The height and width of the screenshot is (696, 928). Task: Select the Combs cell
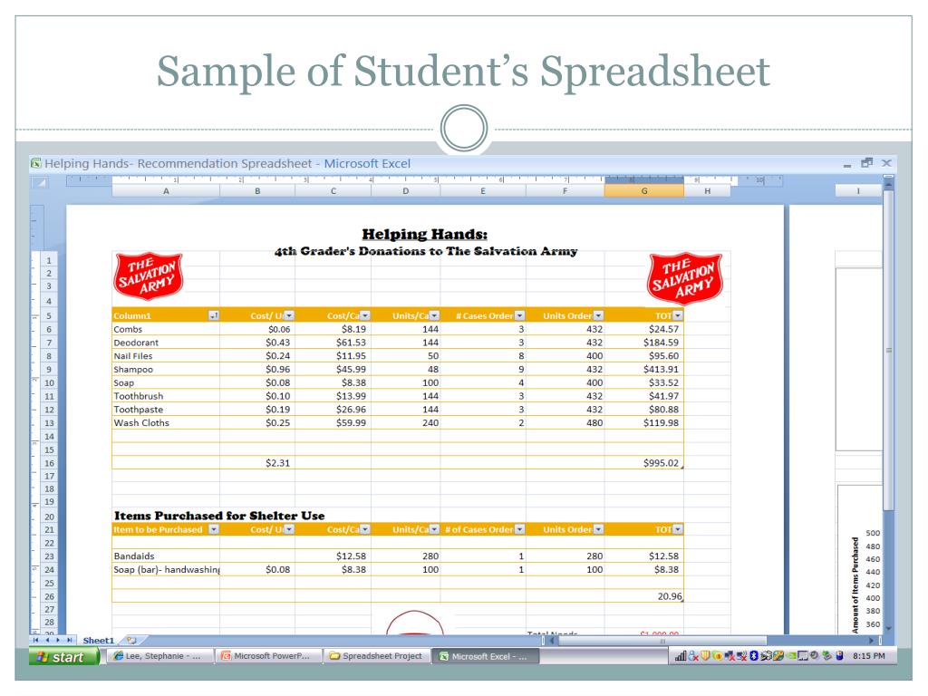[166, 329]
